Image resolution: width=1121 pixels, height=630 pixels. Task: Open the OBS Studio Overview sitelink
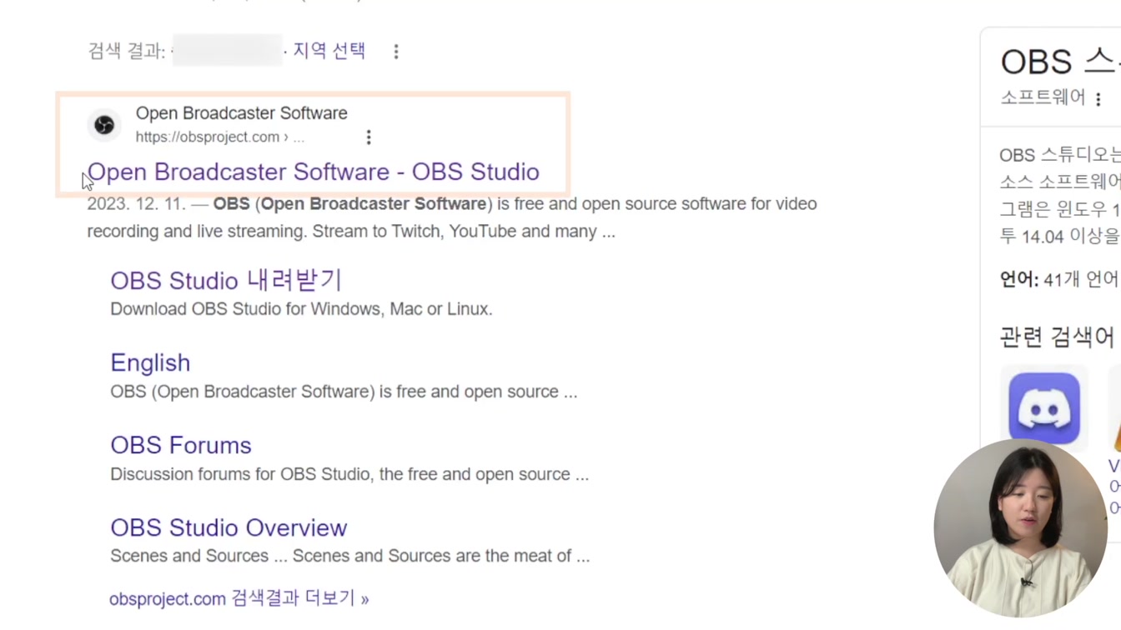229,527
